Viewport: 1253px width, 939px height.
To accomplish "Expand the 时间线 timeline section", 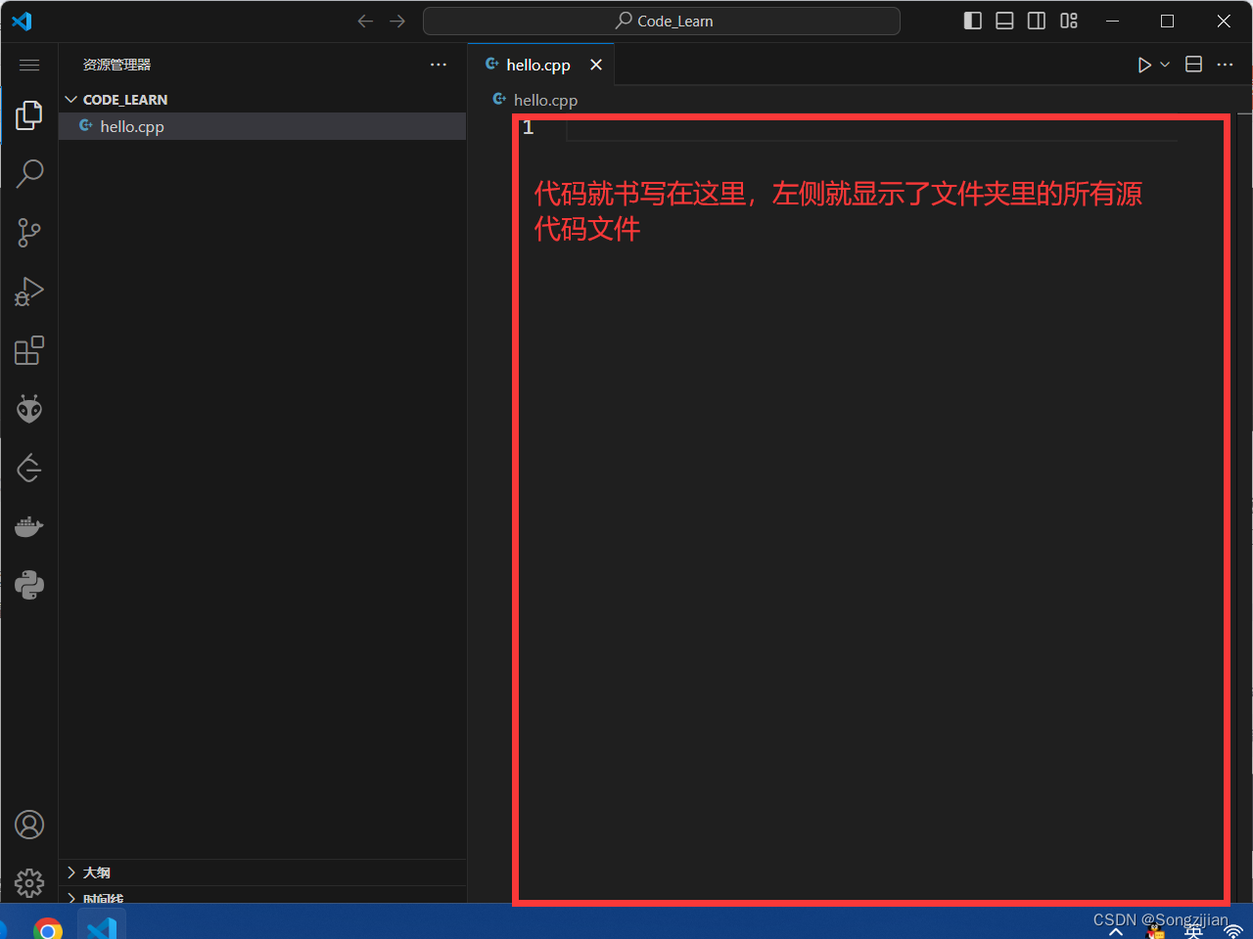I will [x=262, y=897].
